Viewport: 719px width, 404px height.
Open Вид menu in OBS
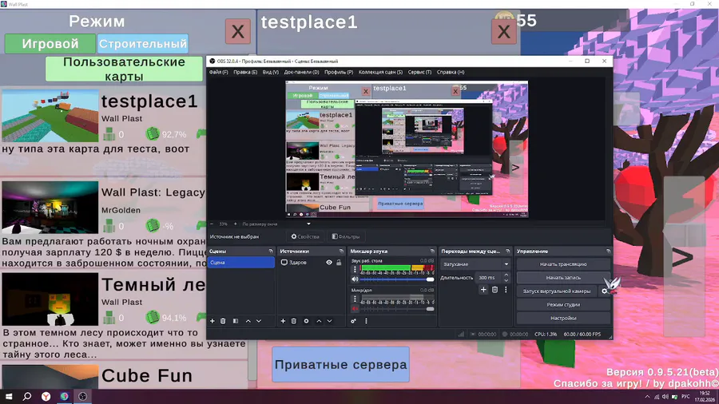[271, 72]
